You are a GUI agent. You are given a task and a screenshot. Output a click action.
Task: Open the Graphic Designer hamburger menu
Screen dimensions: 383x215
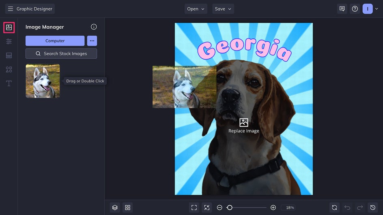pos(11,9)
